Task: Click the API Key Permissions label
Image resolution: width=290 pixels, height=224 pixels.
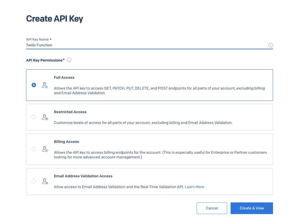Action: (44, 60)
